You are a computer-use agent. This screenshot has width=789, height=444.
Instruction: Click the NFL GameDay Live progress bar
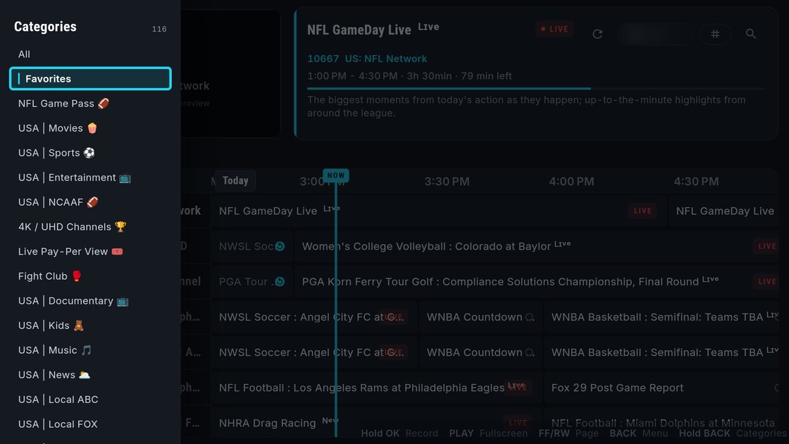click(535, 89)
